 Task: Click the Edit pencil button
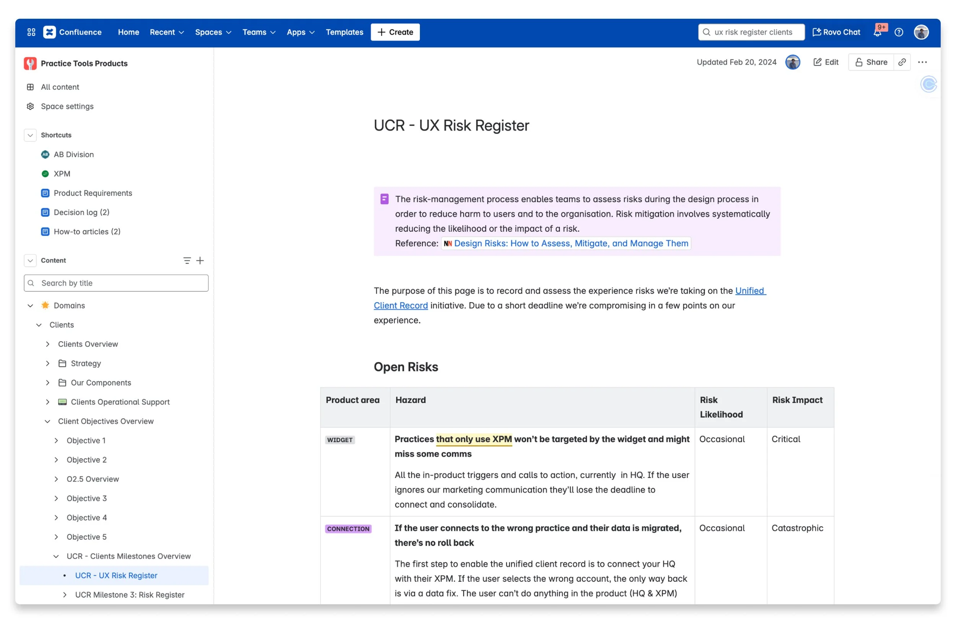coord(826,62)
